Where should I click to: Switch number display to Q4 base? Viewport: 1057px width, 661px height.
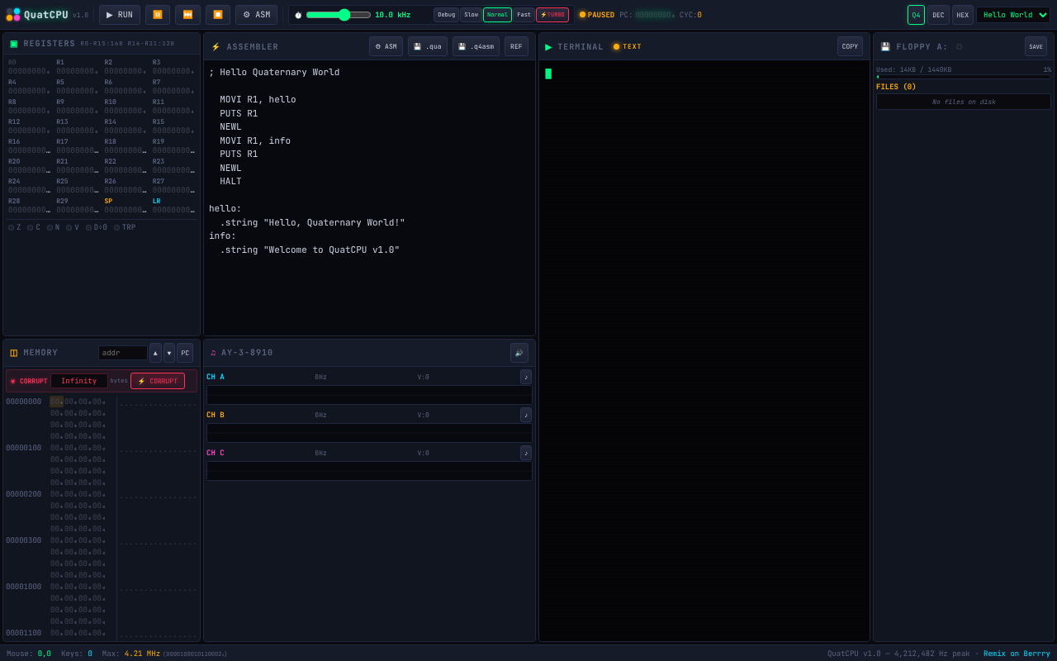(916, 15)
